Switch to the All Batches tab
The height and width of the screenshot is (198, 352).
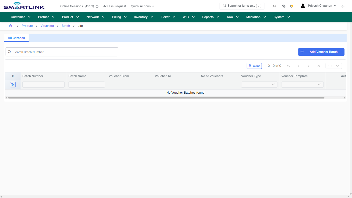(x=16, y=38)
